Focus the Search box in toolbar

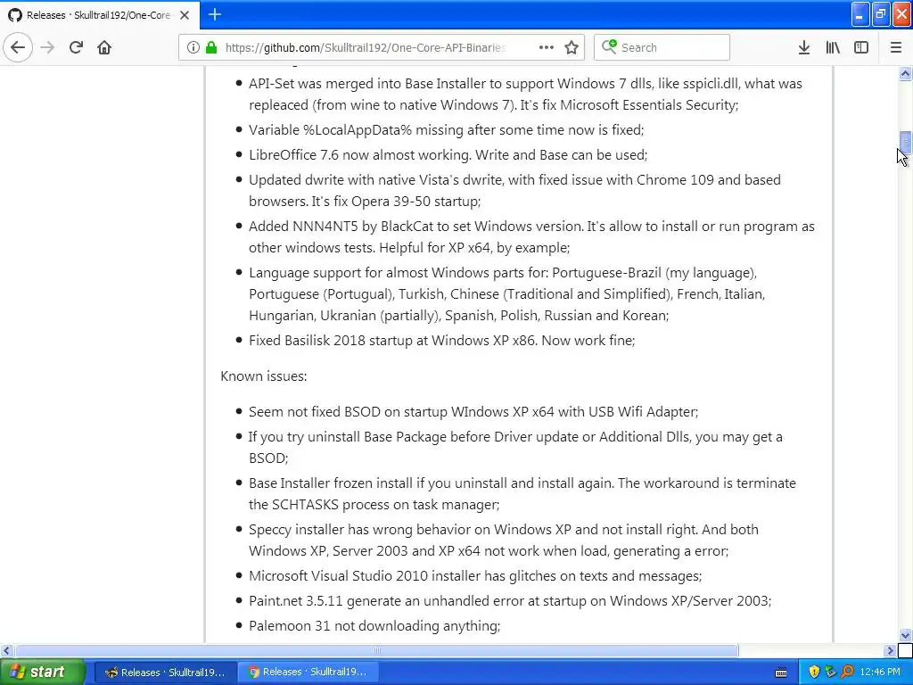tap(662, 47)
